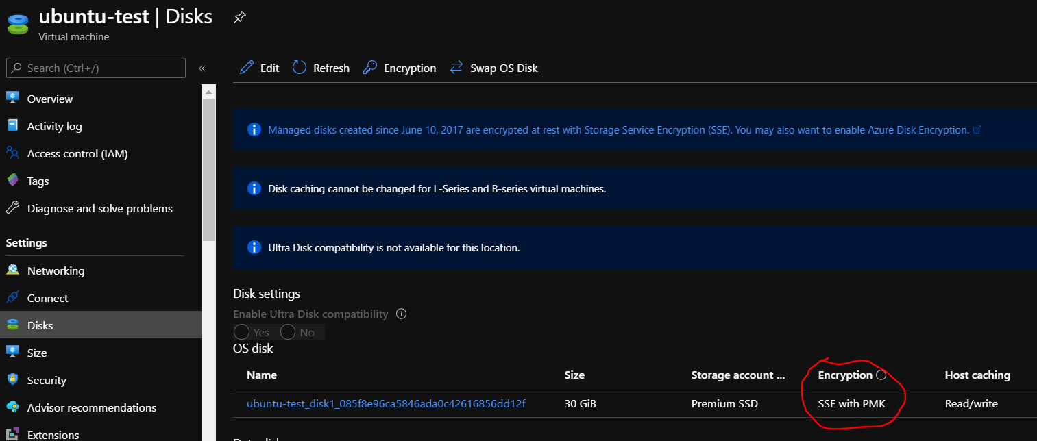Click the Edit toolbar label

coord(269,68)
